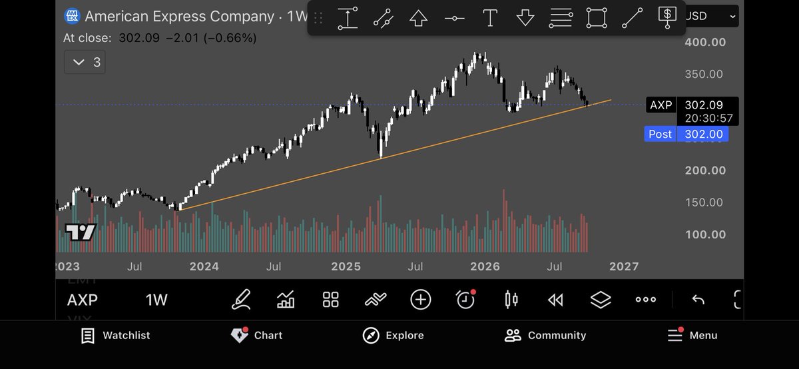Expand the collapsed legend showing 3
Viewport: 799px width, 369px height.
(86, 63)
